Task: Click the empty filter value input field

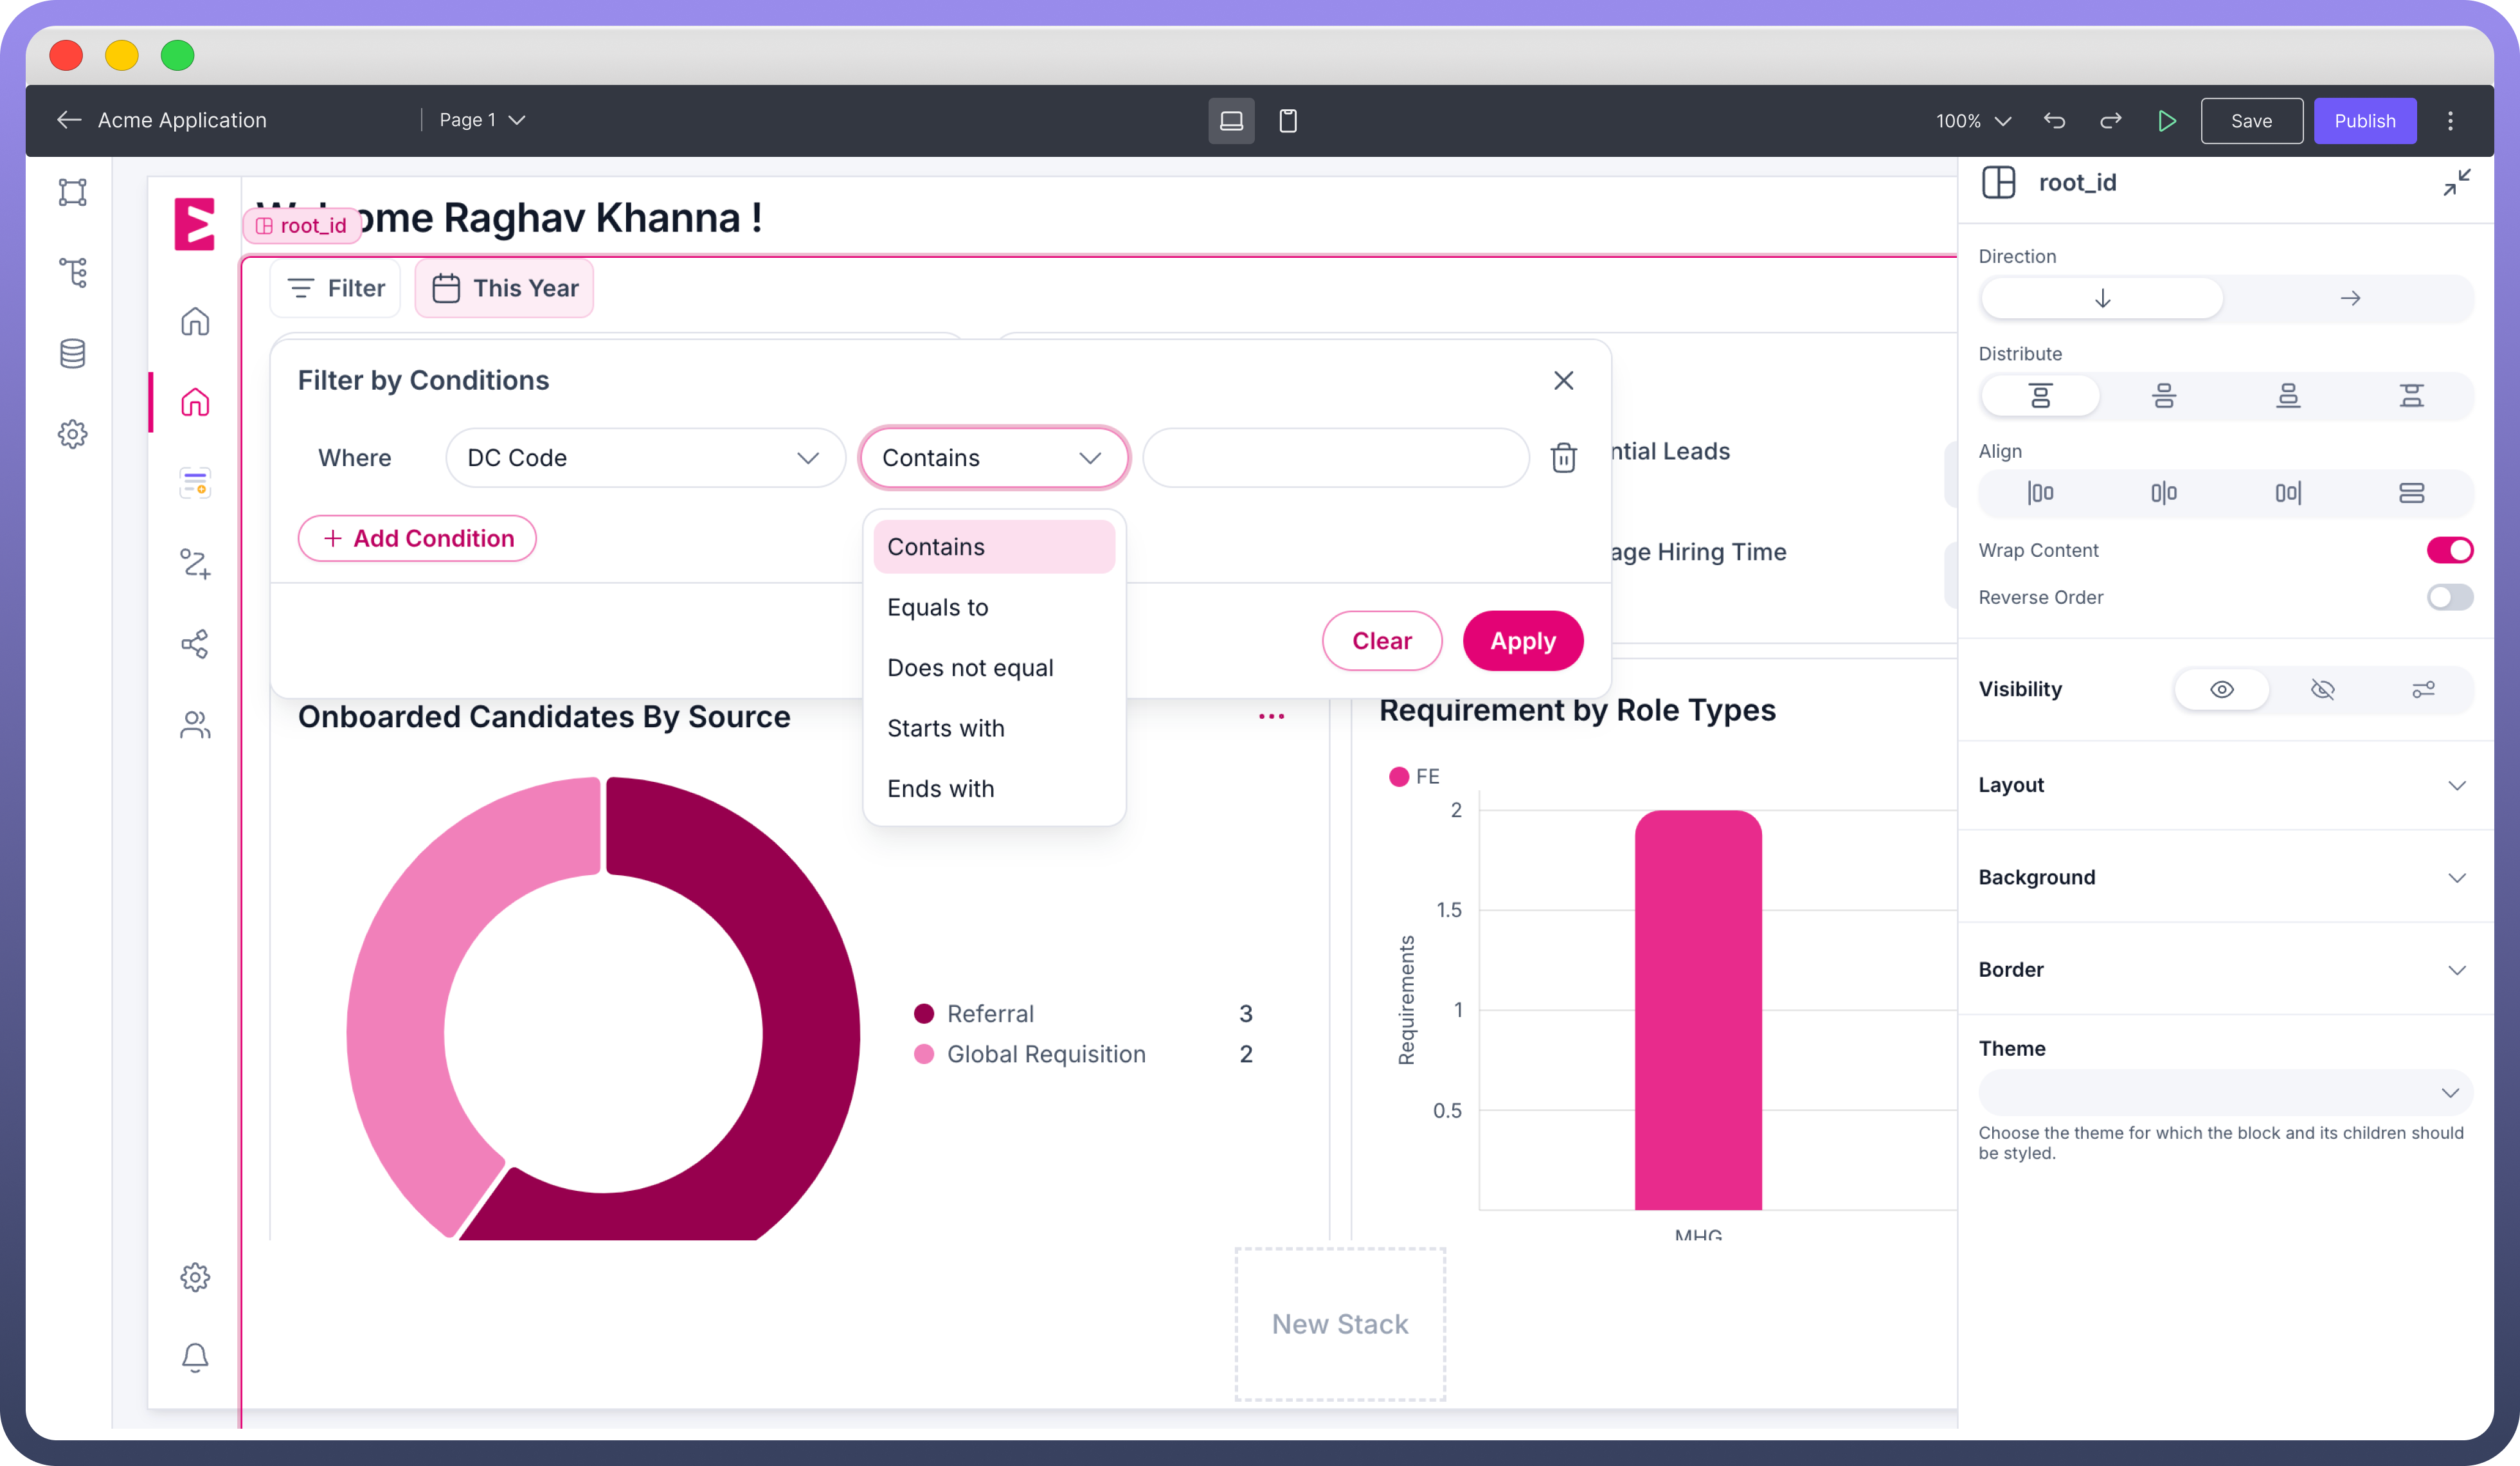Action: pos(1335,458)
